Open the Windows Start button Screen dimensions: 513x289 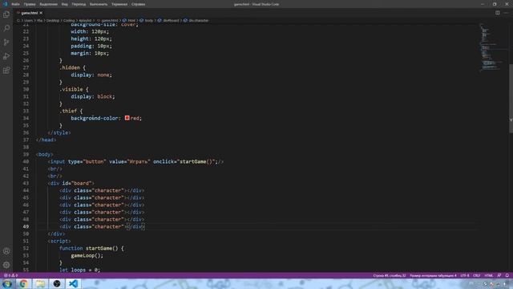(7, 283)
